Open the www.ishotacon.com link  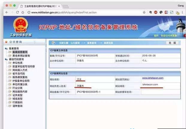click(x=153, y=78)
